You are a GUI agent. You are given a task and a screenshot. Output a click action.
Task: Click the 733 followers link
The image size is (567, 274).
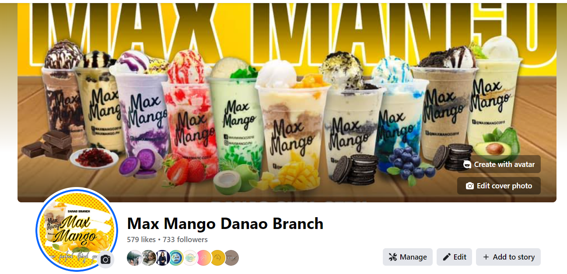pyautogui.click(x=185, y=239)
